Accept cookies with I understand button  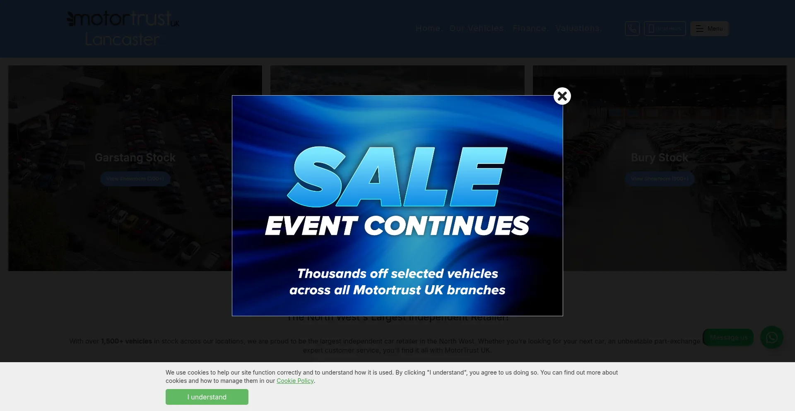pyautogui.click(x=207, y=397)
